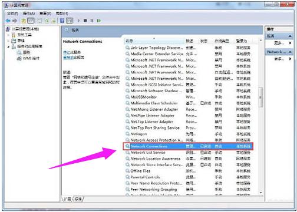The image size is (297, 212).
Task: Open the 操作(A) menu
Action: click(29, 14)
